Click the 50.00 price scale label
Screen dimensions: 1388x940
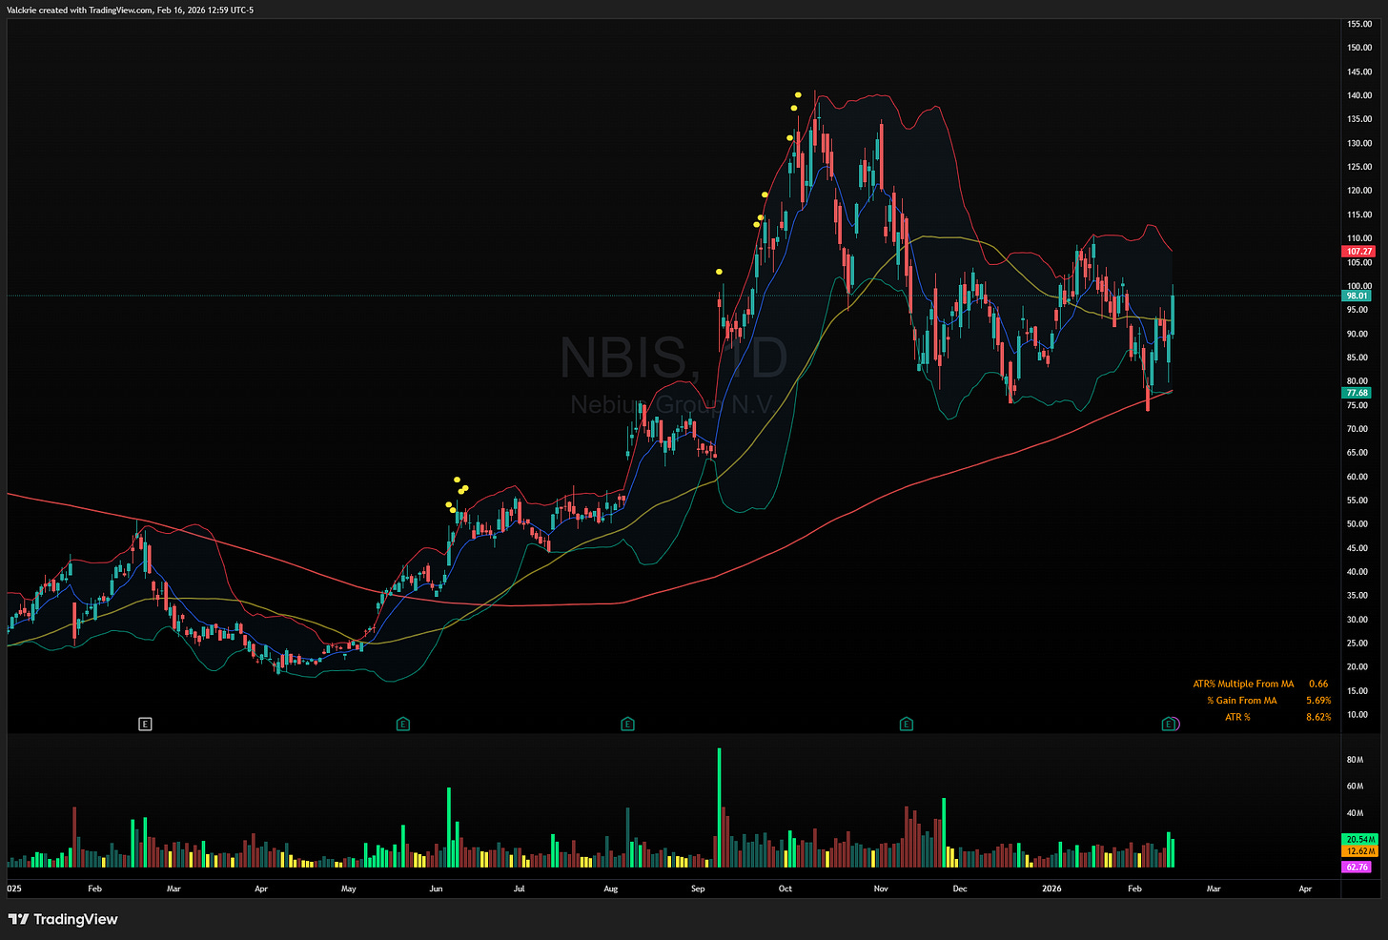(x=1357, y=524)
